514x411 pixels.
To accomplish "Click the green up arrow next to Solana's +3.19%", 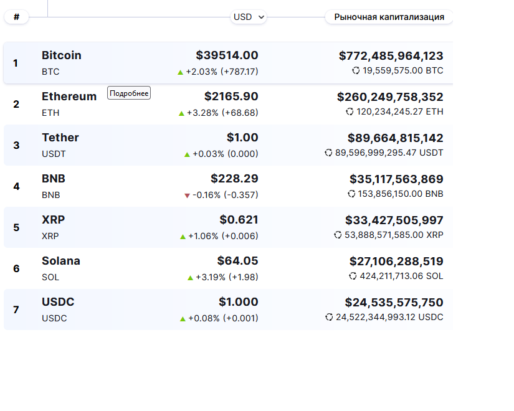I will pos(190,278).
